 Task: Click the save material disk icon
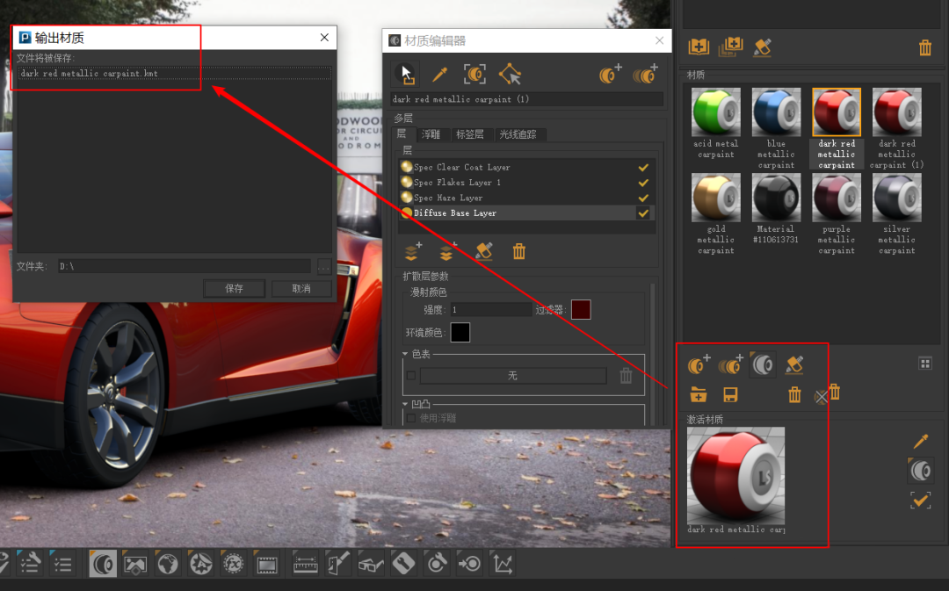[729, 394]
